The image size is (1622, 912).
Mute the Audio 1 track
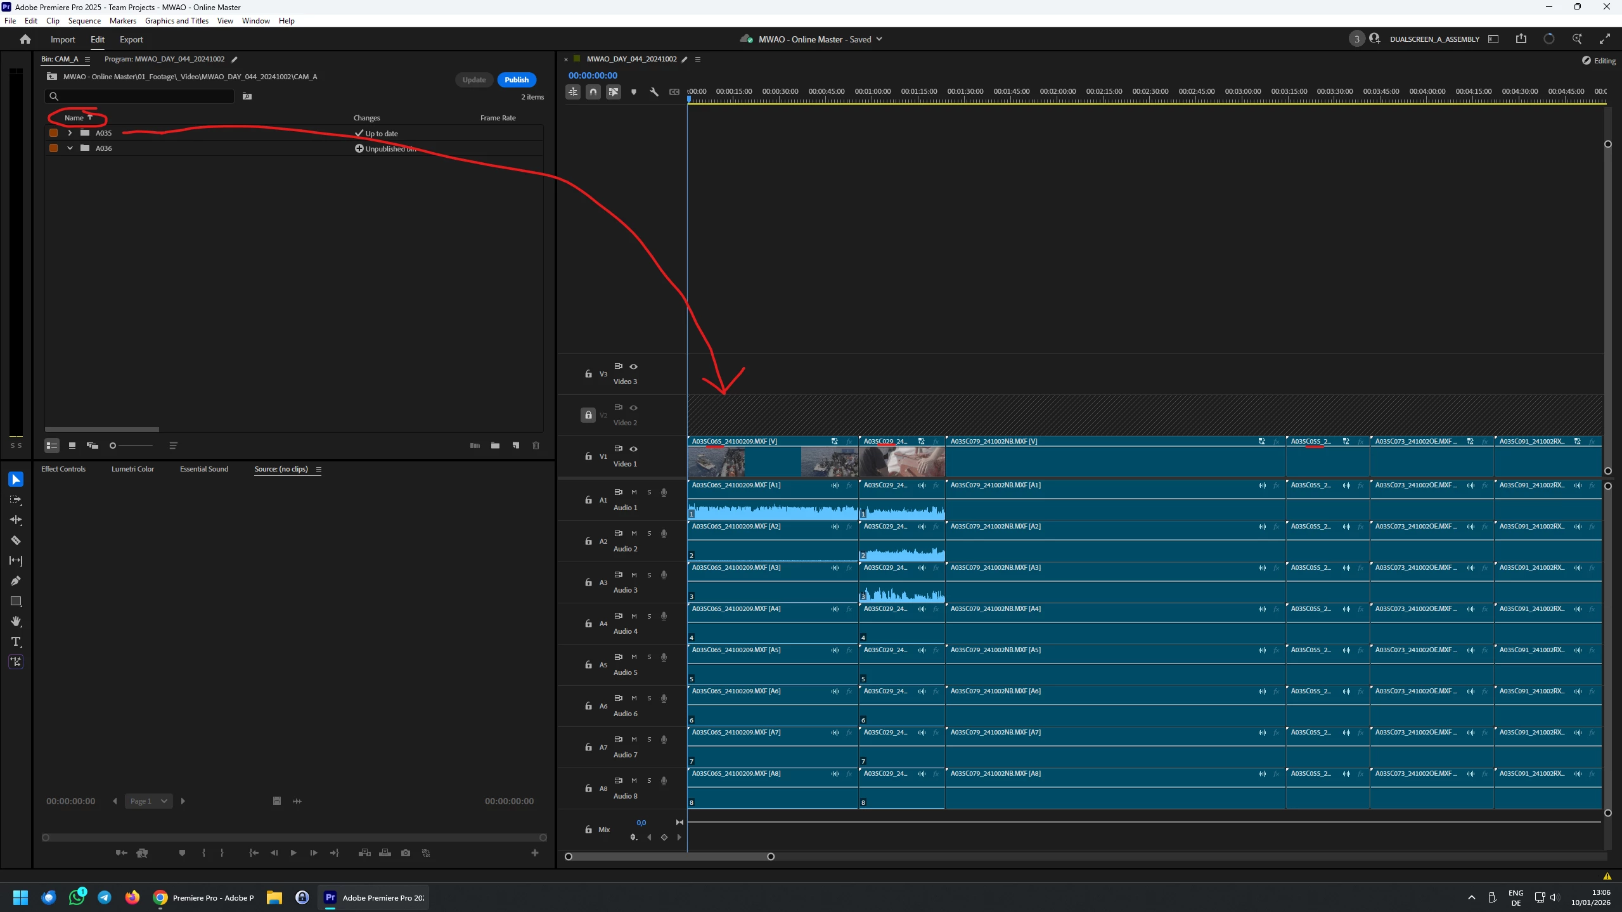click(634, 492)
